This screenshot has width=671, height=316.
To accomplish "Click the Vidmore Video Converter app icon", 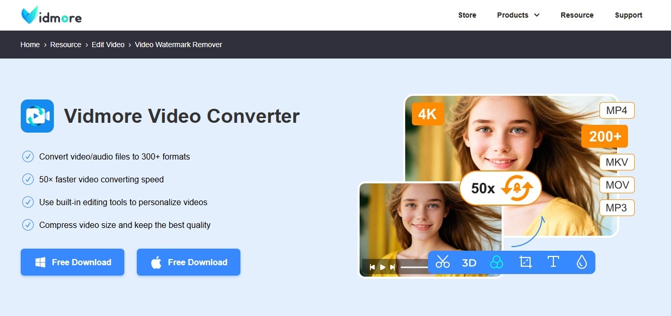I will click(x=37, y=116).
